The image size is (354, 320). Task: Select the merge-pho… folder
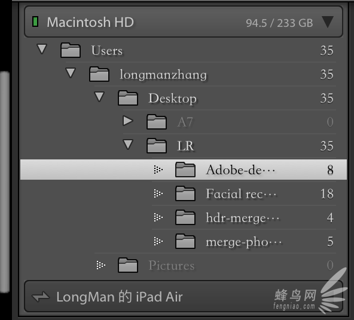point(244,241)
